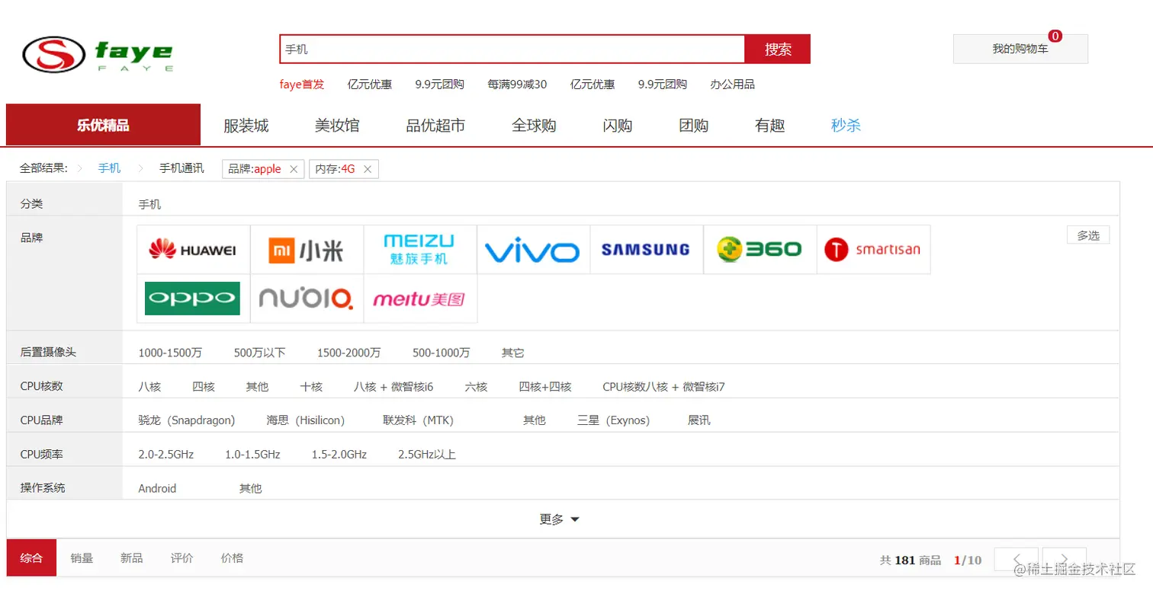This screenshot has height=594, width=1153.
Task: Go to 团购 navigation item
Action: [694, 126]
